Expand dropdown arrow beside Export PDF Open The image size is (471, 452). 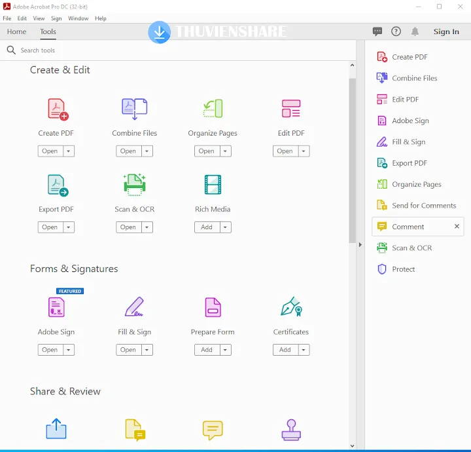click(69, 227)
